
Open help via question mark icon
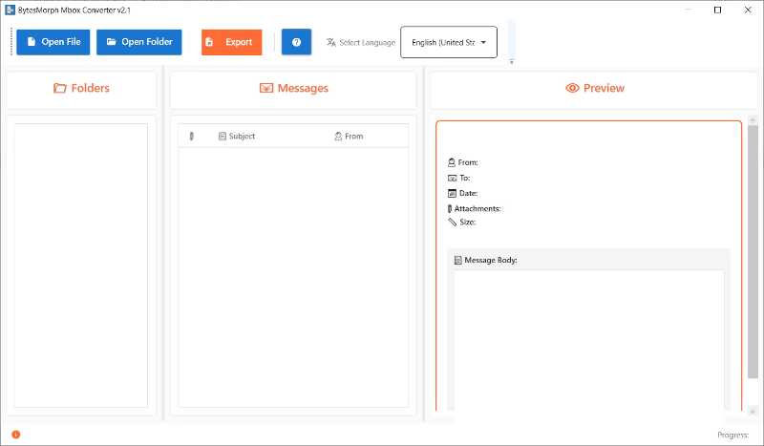click(x=296, y=42)
